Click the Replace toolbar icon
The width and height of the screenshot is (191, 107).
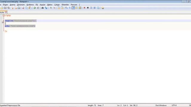[46, 8]
